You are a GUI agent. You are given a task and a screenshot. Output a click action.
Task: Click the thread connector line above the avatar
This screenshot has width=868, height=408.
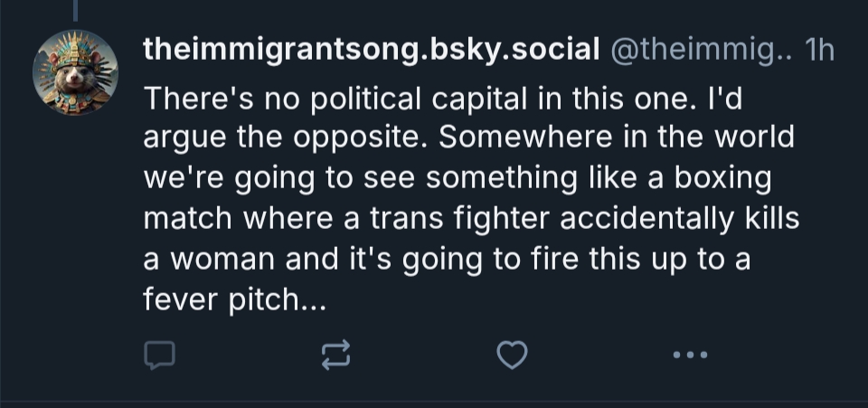[76, 11]
